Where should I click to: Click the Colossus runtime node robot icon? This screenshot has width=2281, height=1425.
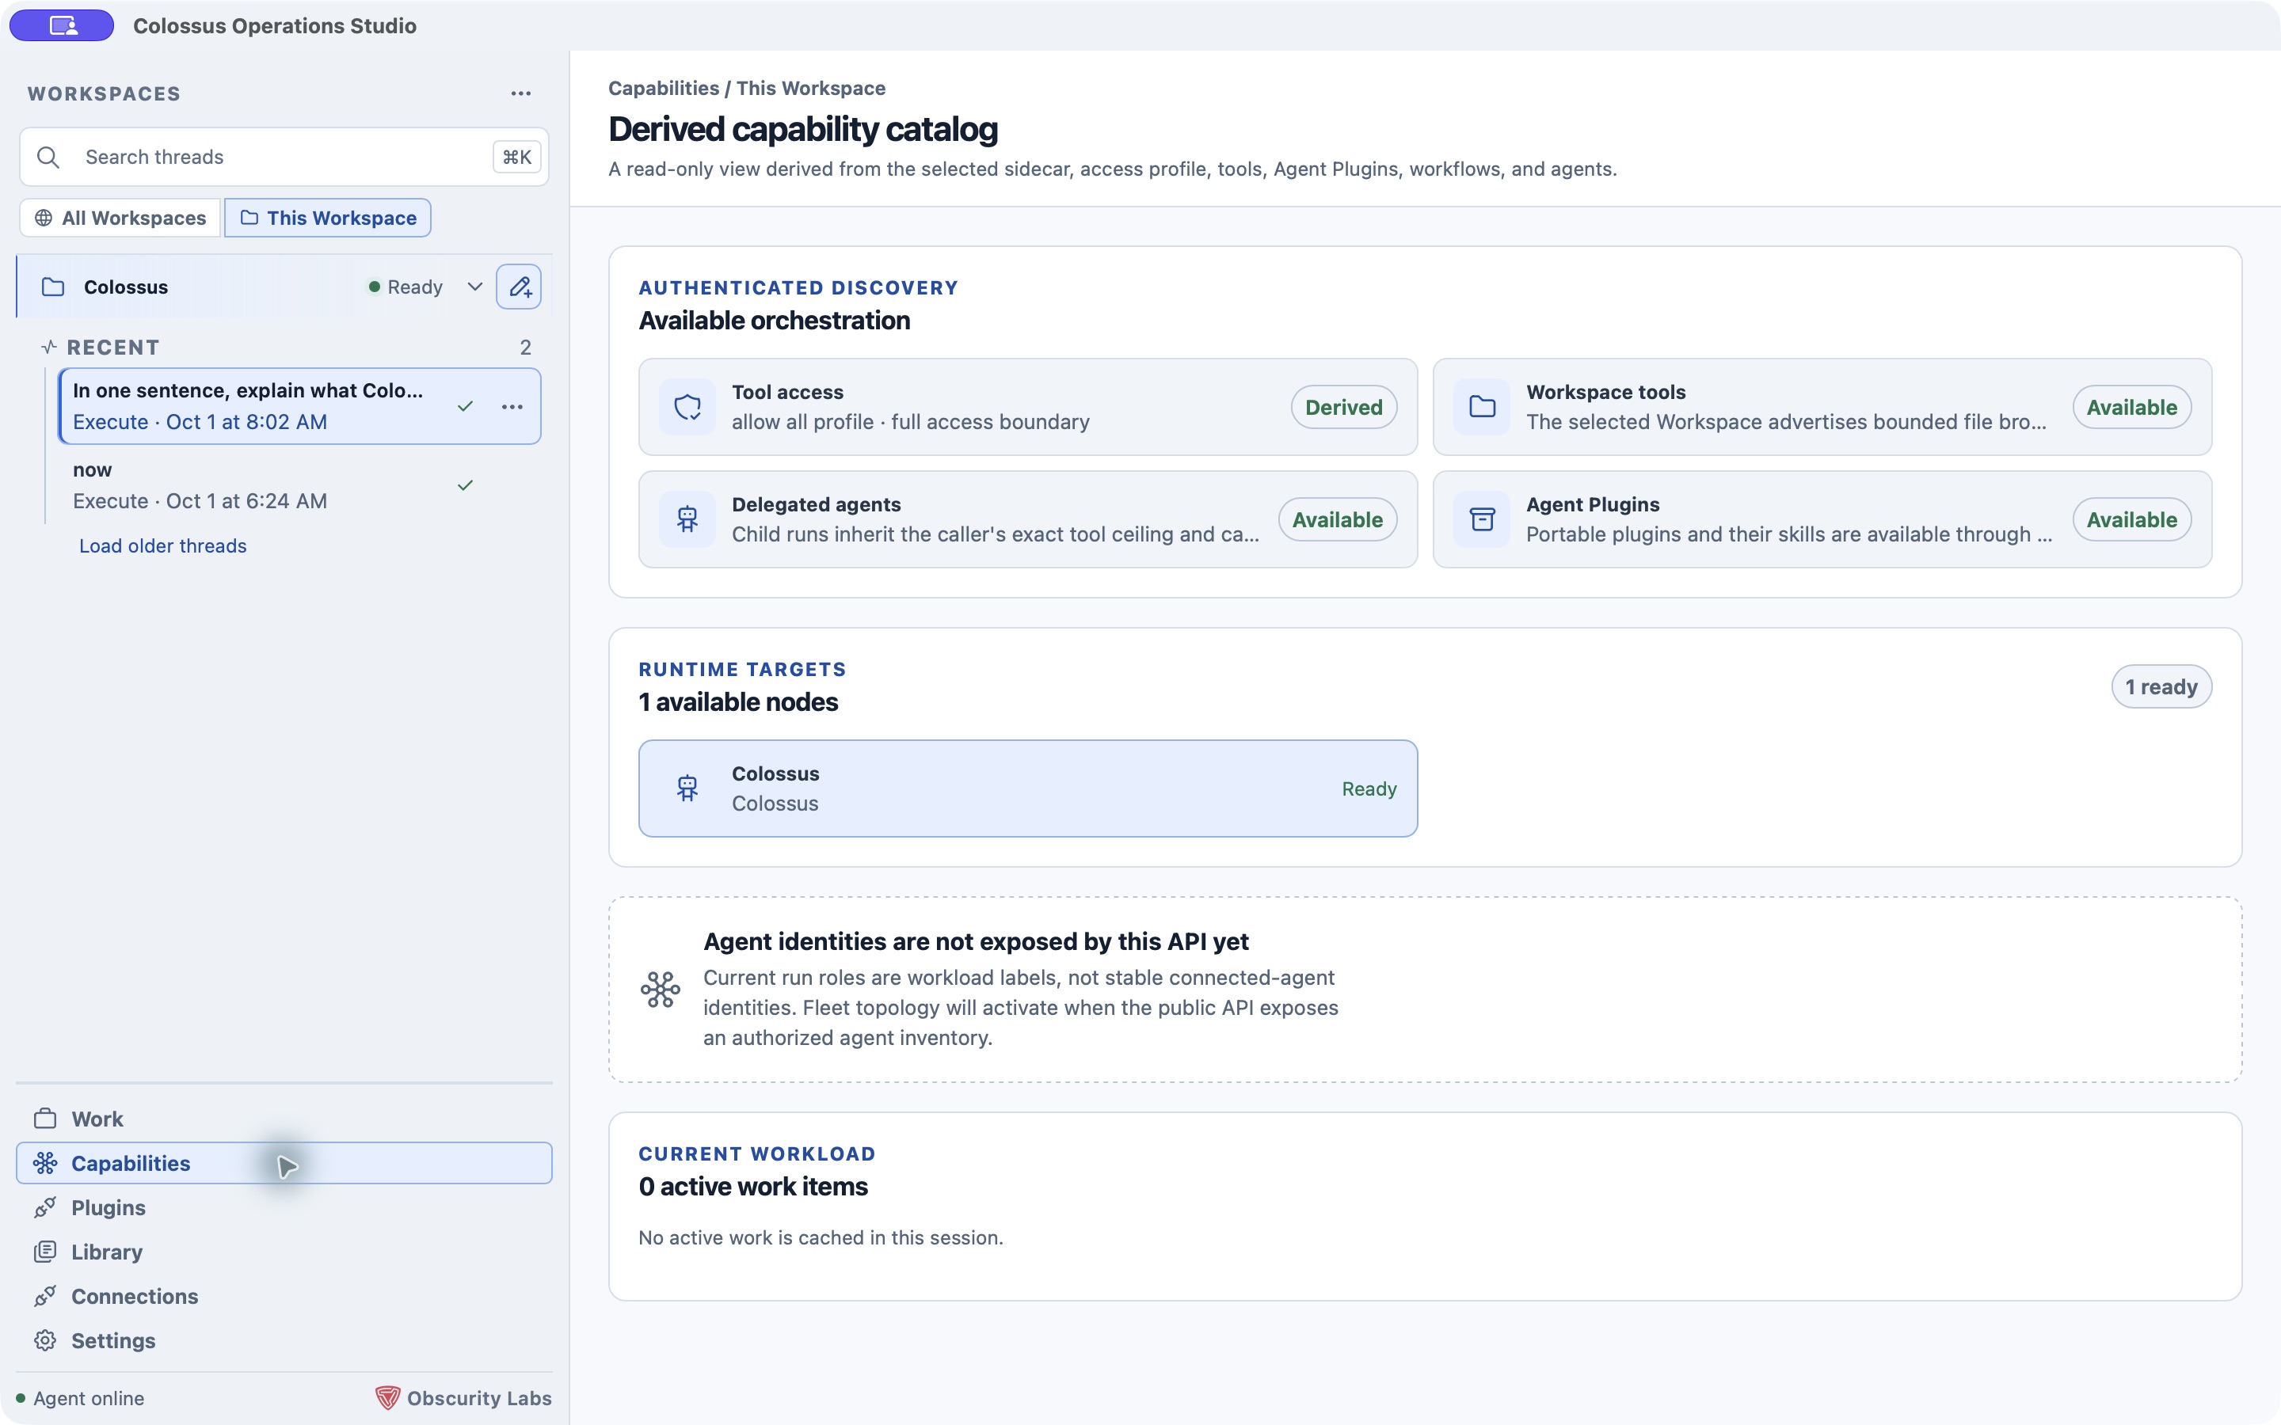[687, 788]
